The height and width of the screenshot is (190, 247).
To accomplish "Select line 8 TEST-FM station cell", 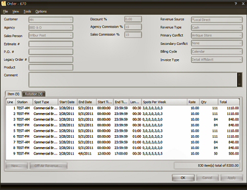I will 23,148.
